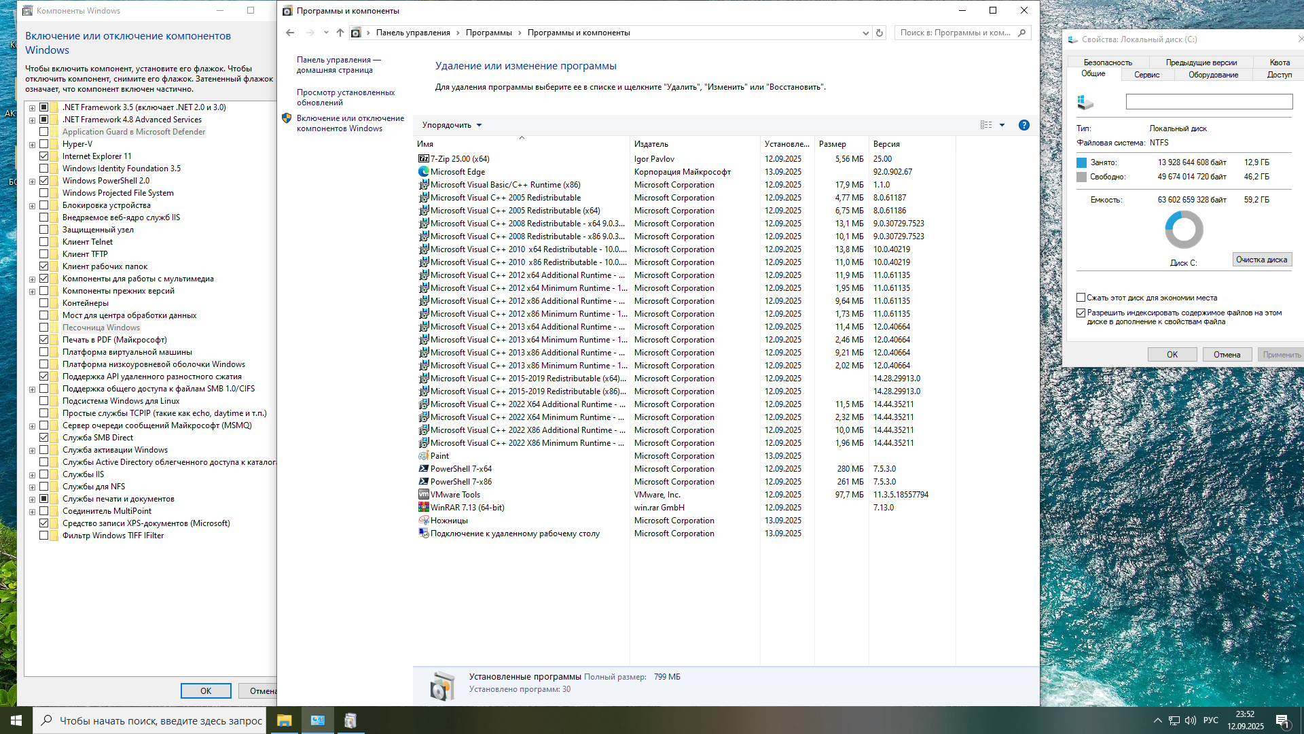
Task: Click the PowerShell 7-x86 icon
Action: (x=424, y=481)
